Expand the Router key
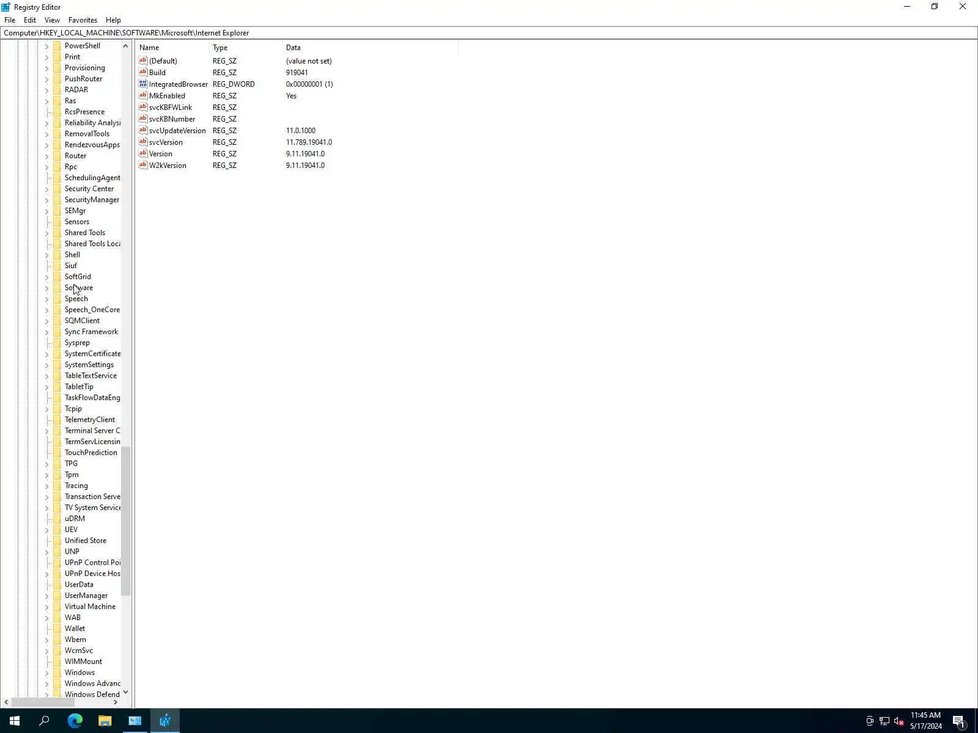Screen dimensions: 978x733 [x=46, y=156]
